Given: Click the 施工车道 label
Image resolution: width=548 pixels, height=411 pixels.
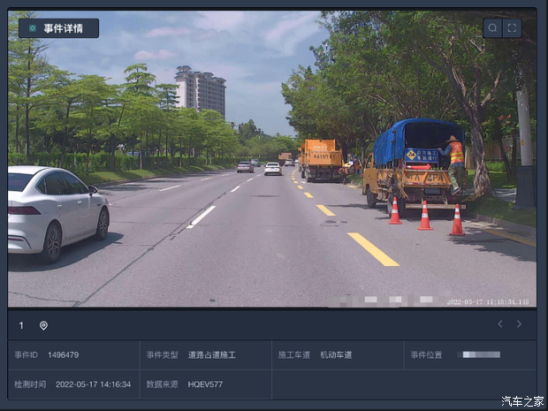Looking at the screenshot, I should (x=294, y=355).
